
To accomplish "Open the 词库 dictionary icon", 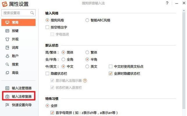I will [7, 48].
